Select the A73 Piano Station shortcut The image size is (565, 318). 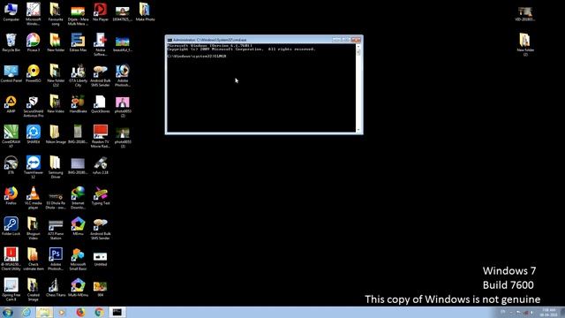tap(56, 228)
